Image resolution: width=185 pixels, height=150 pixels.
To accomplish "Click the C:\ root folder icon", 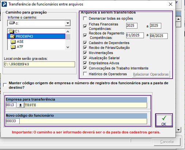I will pyautogui.click(x=11, y=31).
